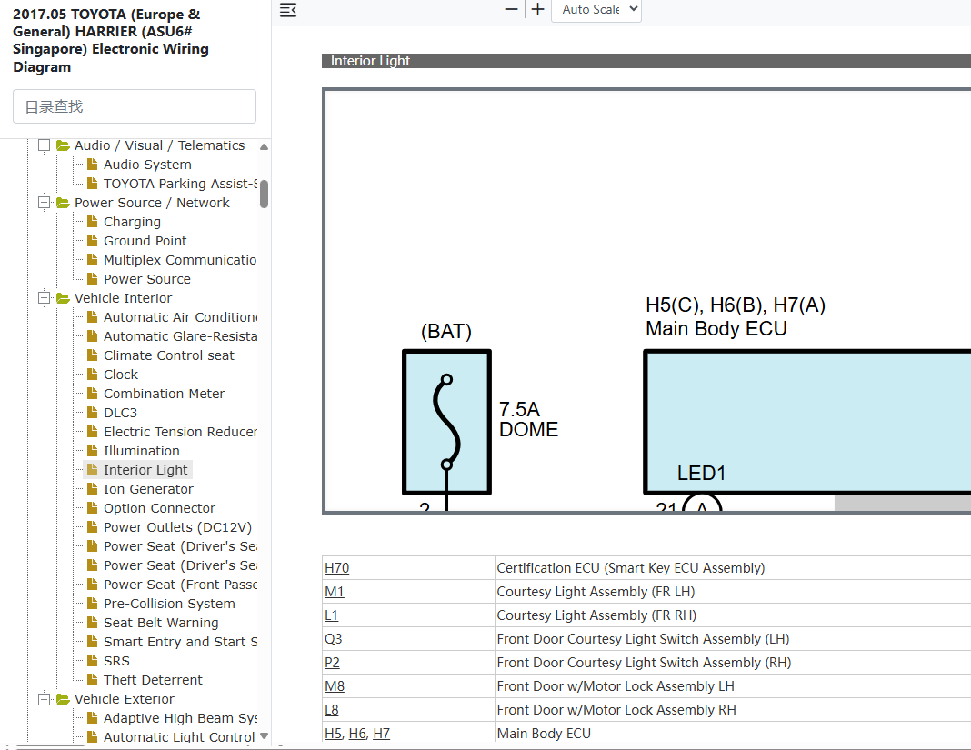This screenshot has height=750, width=971.
Task: Click the Main Body ECU block
Action: pos(807,423)
